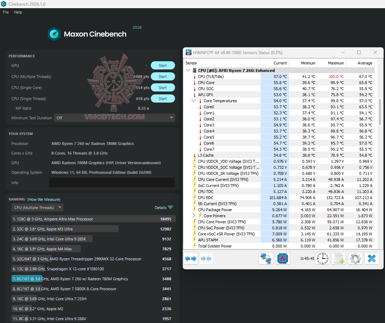Click the log file save icon with plus
Image resolution: width=385 pixels, height=323 pixels.
(339, 259)
